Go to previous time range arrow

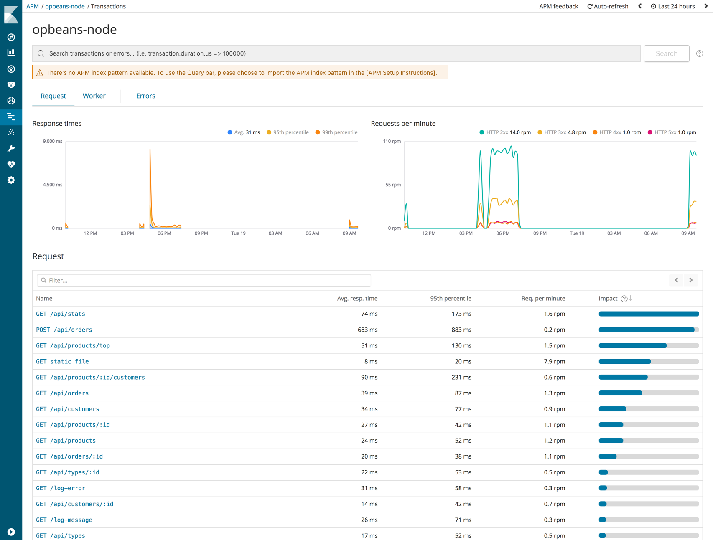click(640, 6)
